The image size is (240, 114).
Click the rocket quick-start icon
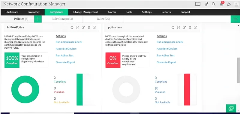(206, 4)
